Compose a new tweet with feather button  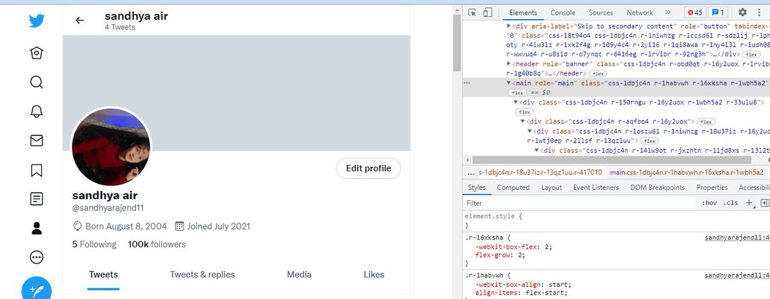[37, 290]
